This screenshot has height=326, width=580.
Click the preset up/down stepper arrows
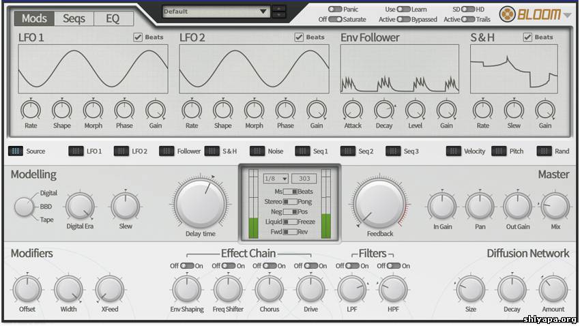(x=279, y=12)
